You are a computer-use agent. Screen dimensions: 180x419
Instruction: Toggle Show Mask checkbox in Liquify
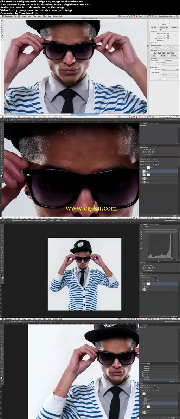click(151, 67)
